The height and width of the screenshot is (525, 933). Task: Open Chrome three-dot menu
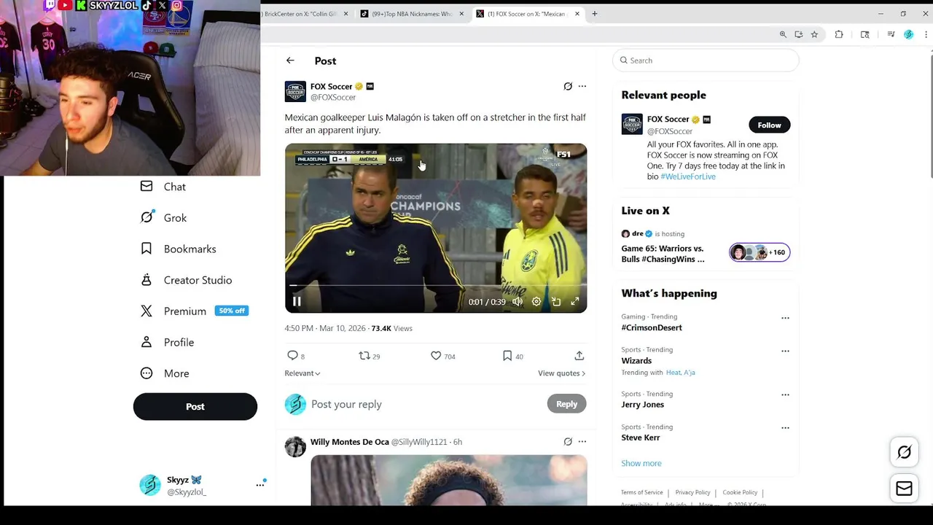pyautogui.click(x=926, y=34)
